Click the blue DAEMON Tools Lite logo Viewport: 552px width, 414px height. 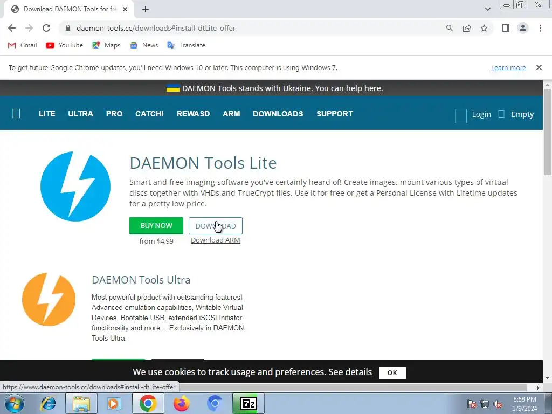click(x=75, y=187)
